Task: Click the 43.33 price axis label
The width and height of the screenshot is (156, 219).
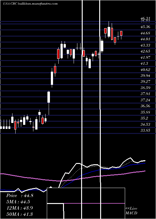Action: (145, 45)
